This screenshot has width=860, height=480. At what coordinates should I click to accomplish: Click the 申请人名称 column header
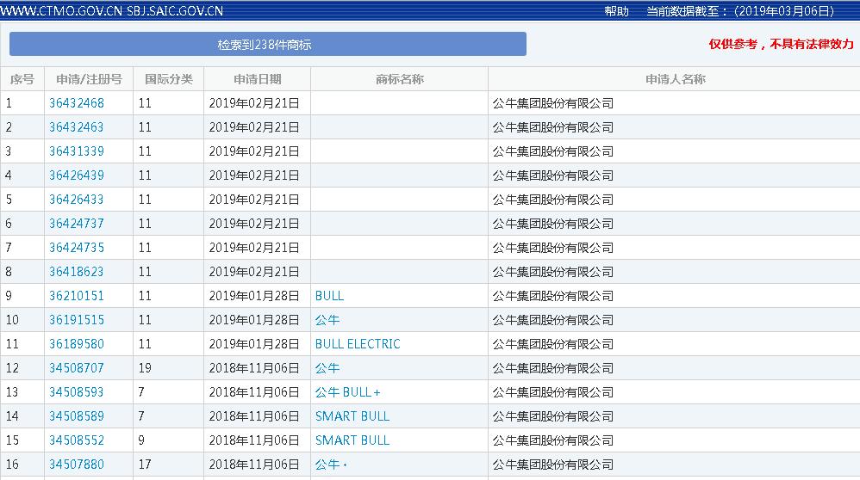(x=676, y=79)
